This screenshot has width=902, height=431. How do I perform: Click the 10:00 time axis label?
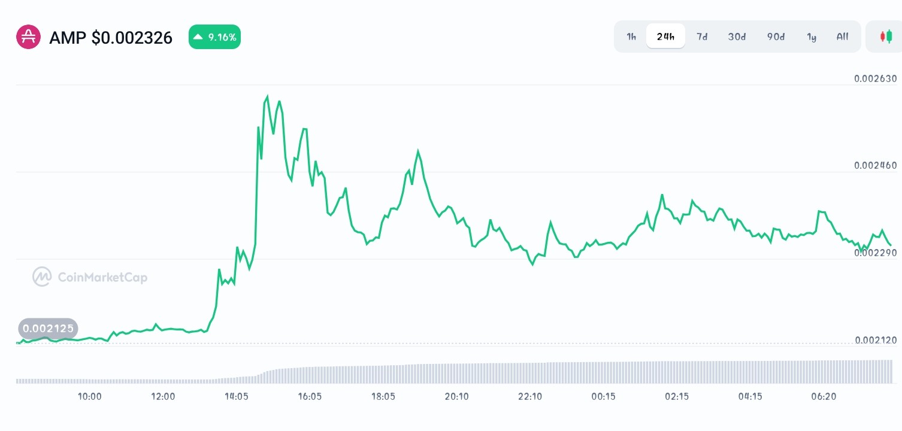[90, 396]
